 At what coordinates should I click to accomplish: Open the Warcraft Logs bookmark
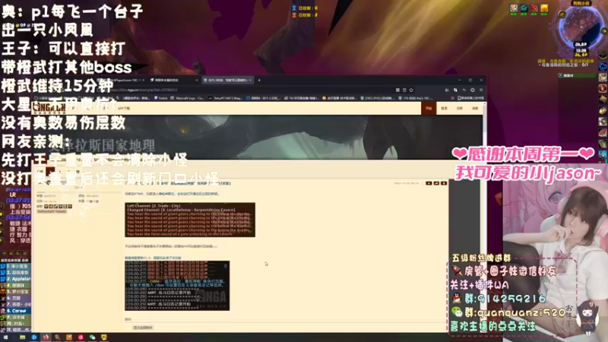[x=188, y=98]
